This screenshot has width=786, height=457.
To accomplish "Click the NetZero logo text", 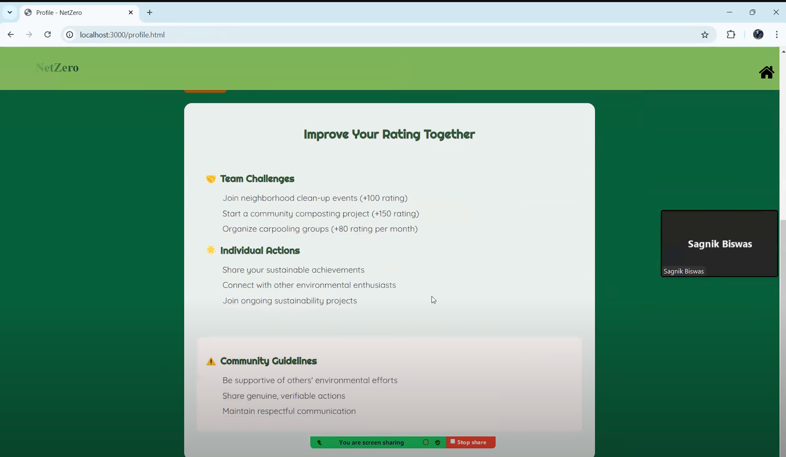I will tap(57, 67).
